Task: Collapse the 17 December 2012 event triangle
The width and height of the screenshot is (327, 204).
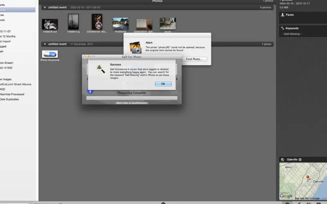Action: (45, 44)
